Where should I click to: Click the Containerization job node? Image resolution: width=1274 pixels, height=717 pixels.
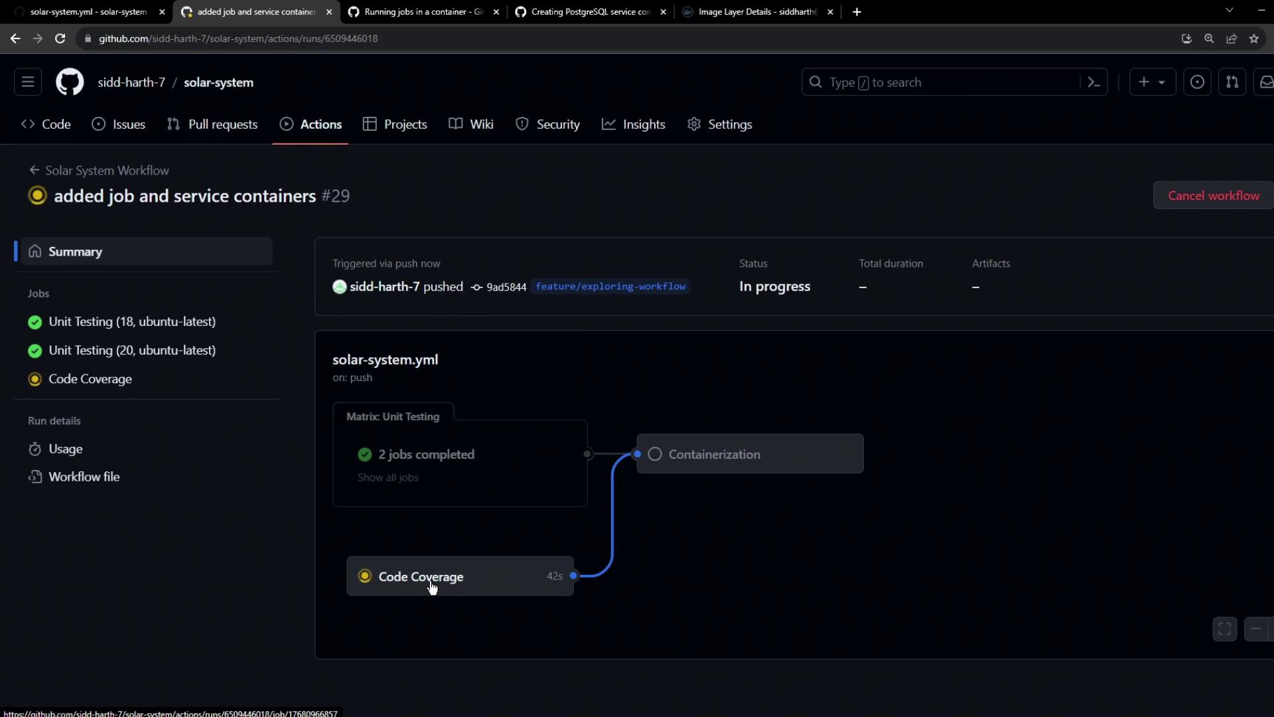750,454
